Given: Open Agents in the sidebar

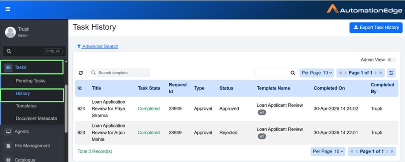Looking at the screenshot, I should tap(22, 132).
